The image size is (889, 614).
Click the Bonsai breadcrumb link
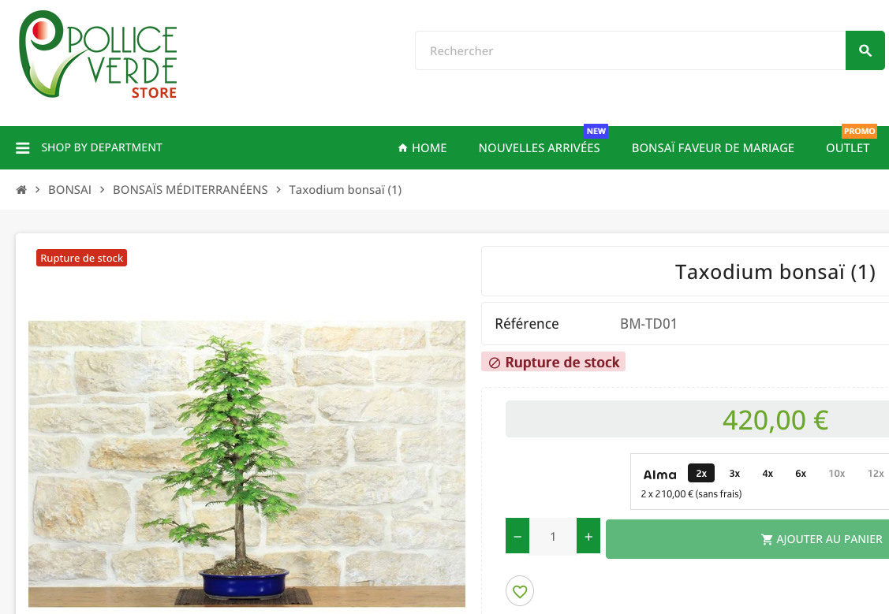(x=69, y=190)
